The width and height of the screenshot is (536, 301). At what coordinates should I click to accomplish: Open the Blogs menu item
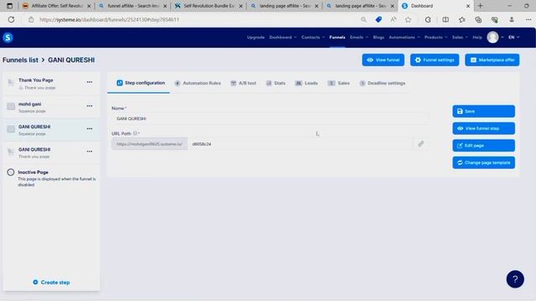click(379, 37)
